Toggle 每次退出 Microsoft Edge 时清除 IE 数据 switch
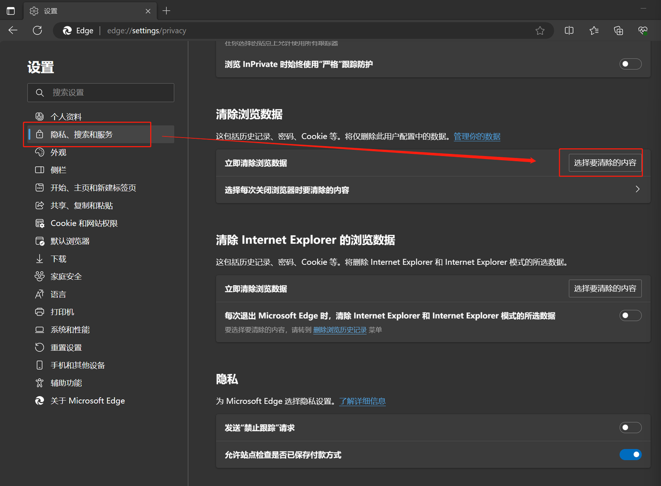This screenshot has width=661, height=486. click(631, 315)
